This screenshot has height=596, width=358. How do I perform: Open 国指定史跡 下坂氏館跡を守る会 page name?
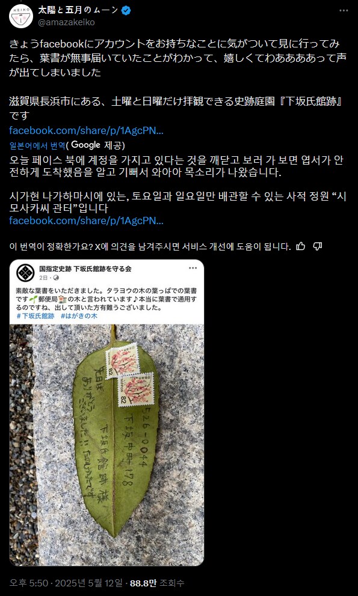pyautogui.click(x=85, y=269)
